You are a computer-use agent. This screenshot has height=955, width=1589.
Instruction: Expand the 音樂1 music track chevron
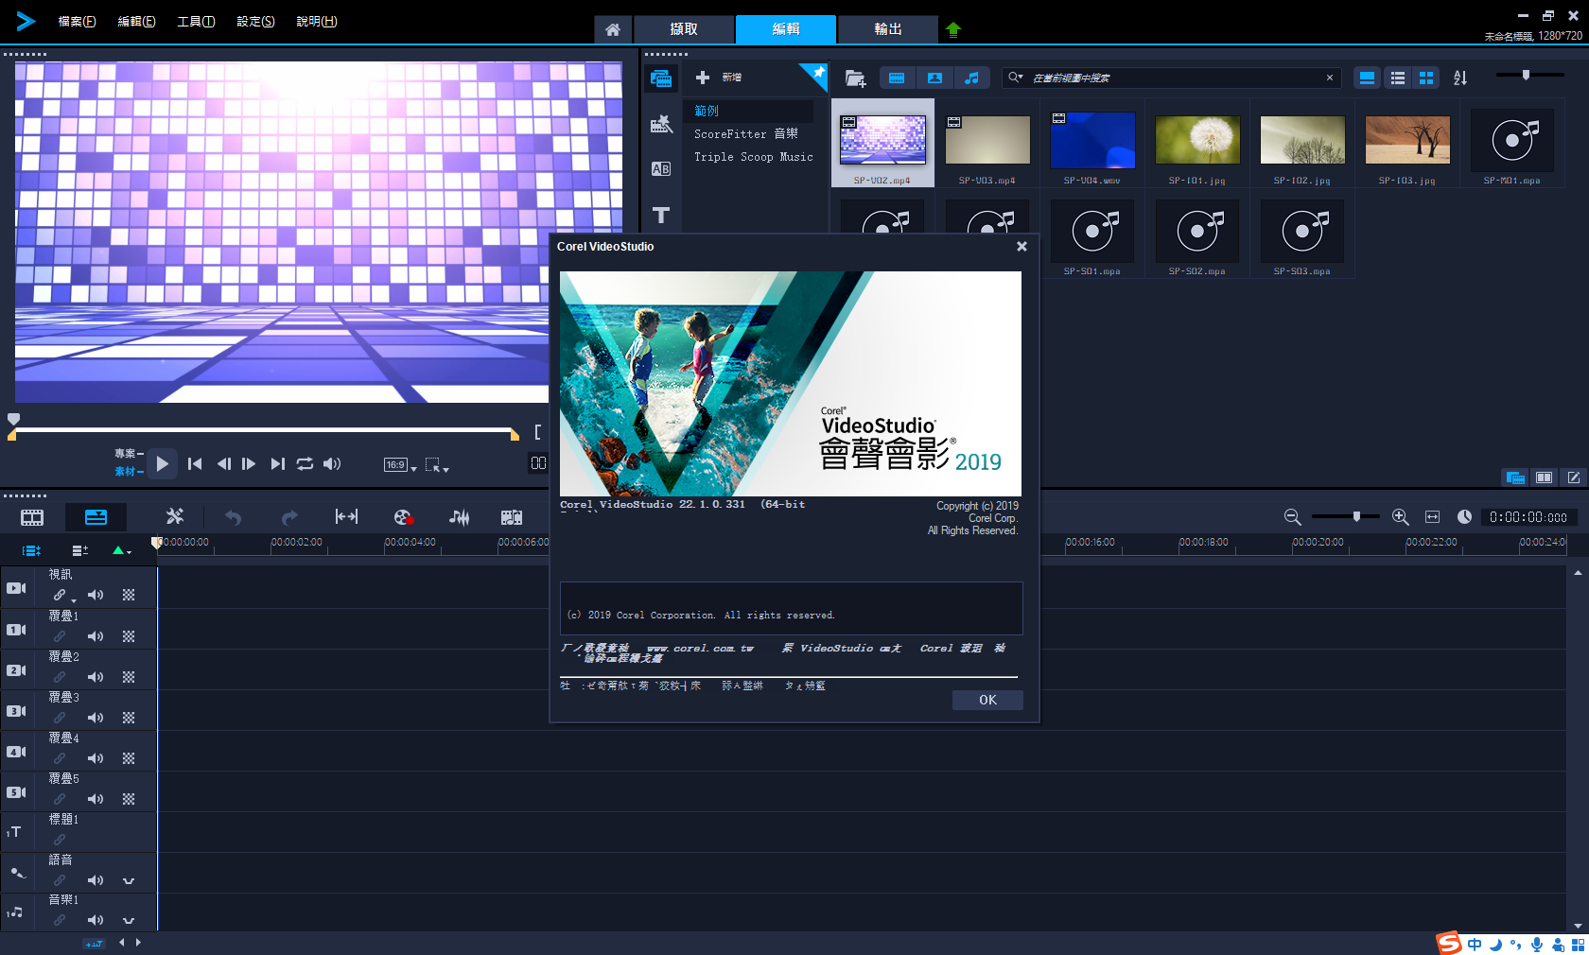[129, 920]
